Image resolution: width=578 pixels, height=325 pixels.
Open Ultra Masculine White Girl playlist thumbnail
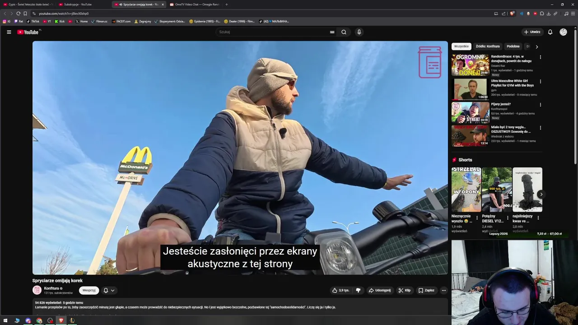click(470, 88)
